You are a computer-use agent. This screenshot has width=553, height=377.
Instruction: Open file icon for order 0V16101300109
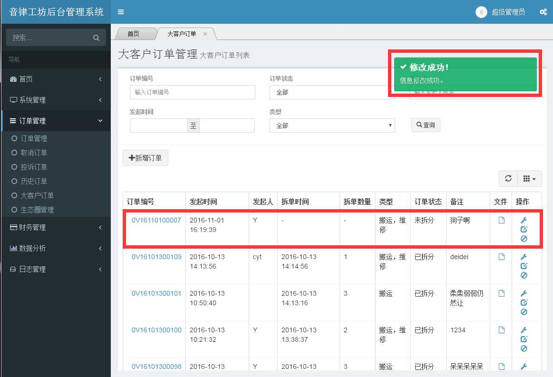pyautogui.click(x=501, y=257)
